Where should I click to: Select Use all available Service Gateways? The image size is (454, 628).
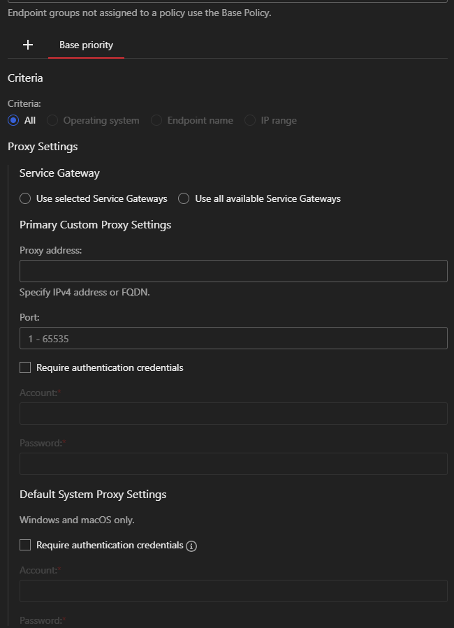tap(184, 198)
